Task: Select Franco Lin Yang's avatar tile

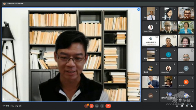Action: pyautogui.click(x=168, y=55)
